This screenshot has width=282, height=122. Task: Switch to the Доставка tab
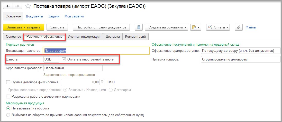113,37
